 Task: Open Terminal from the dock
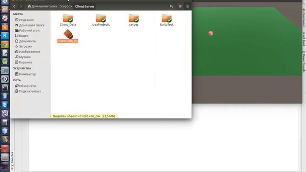pyautogui.click(x=5, y=88)
